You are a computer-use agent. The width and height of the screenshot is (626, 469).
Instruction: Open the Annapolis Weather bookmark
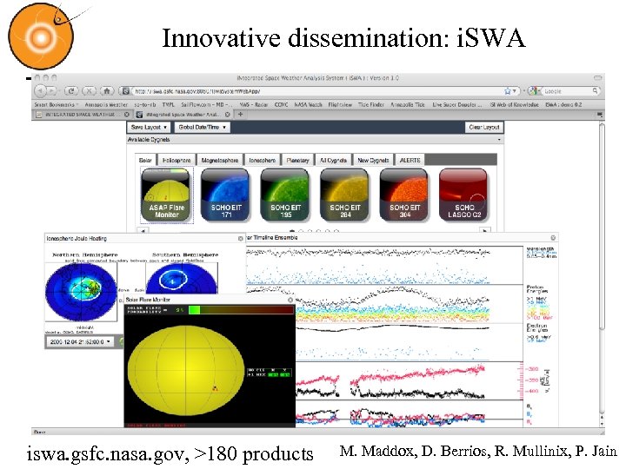pos(106,104)
